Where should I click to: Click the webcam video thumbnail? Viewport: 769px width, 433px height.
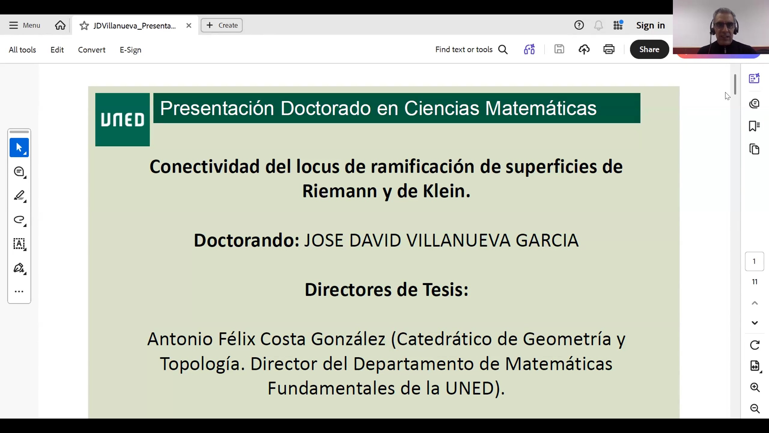(721, 27)
